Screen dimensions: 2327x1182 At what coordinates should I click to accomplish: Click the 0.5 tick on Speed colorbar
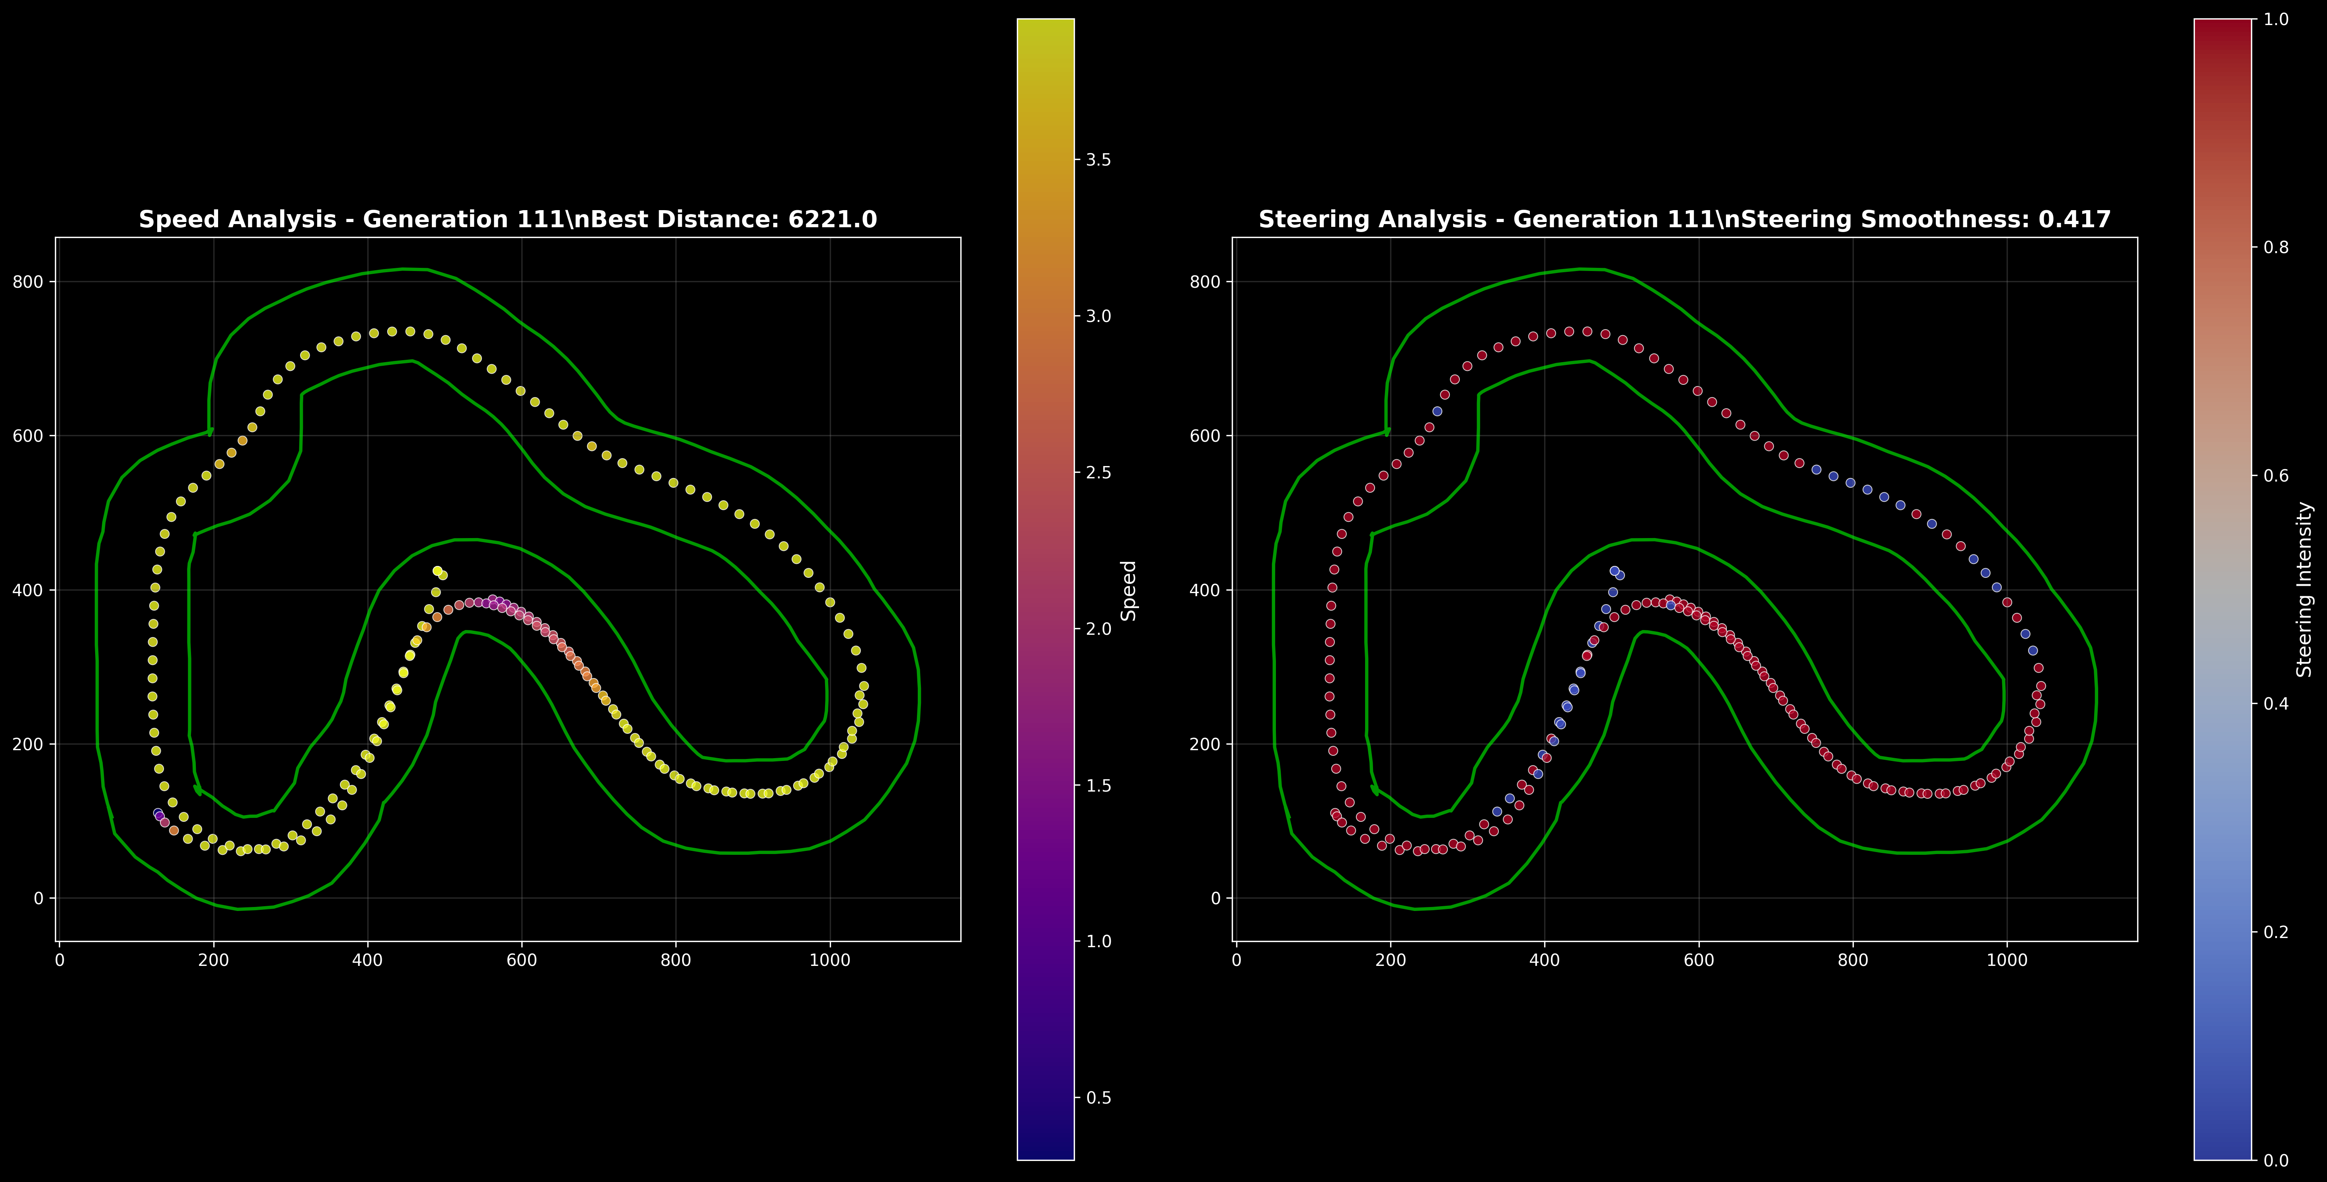(x=1098, y=1098)
